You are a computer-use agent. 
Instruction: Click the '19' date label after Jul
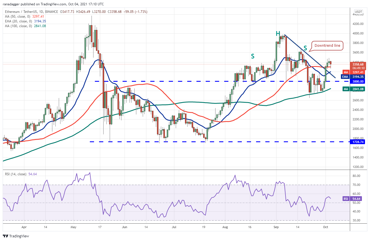click(x=204, y=227)
